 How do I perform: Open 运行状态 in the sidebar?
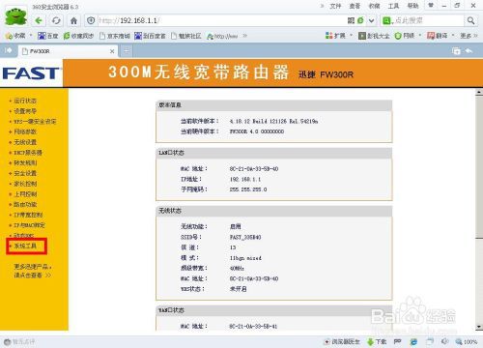click(x=25, y=101)
